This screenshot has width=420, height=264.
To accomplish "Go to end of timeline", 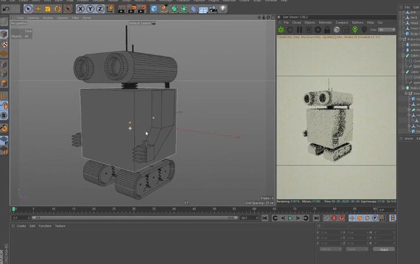I will (x=316, y=218).
